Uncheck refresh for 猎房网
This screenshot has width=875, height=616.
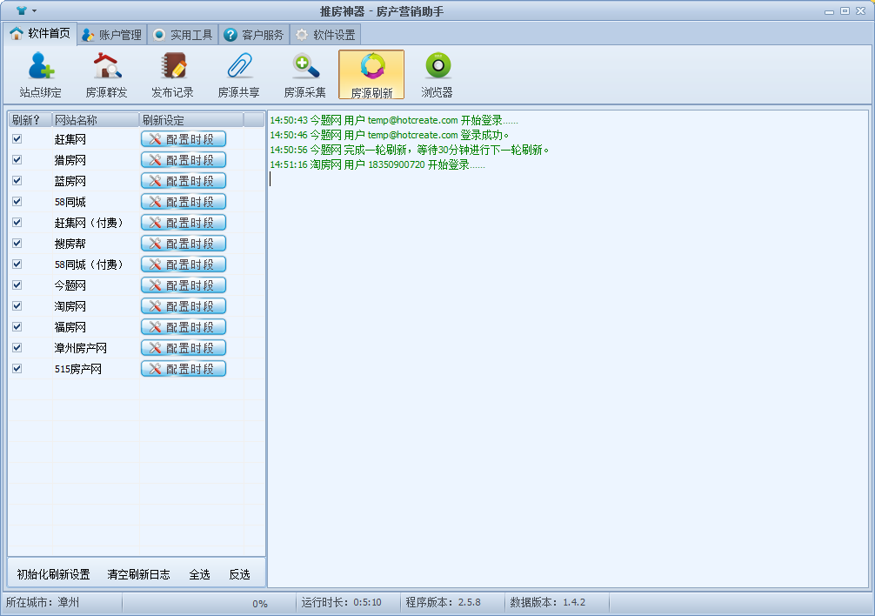17,159
